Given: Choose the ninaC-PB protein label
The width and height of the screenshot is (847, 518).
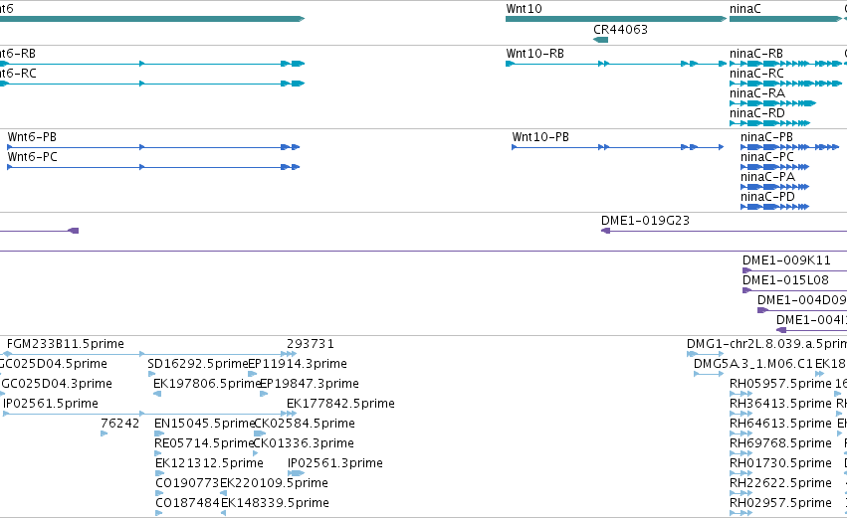Looking at the screenshot, I should pos(766,137).
